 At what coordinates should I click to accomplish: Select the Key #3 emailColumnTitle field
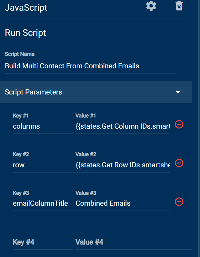(x=43, y=203)
